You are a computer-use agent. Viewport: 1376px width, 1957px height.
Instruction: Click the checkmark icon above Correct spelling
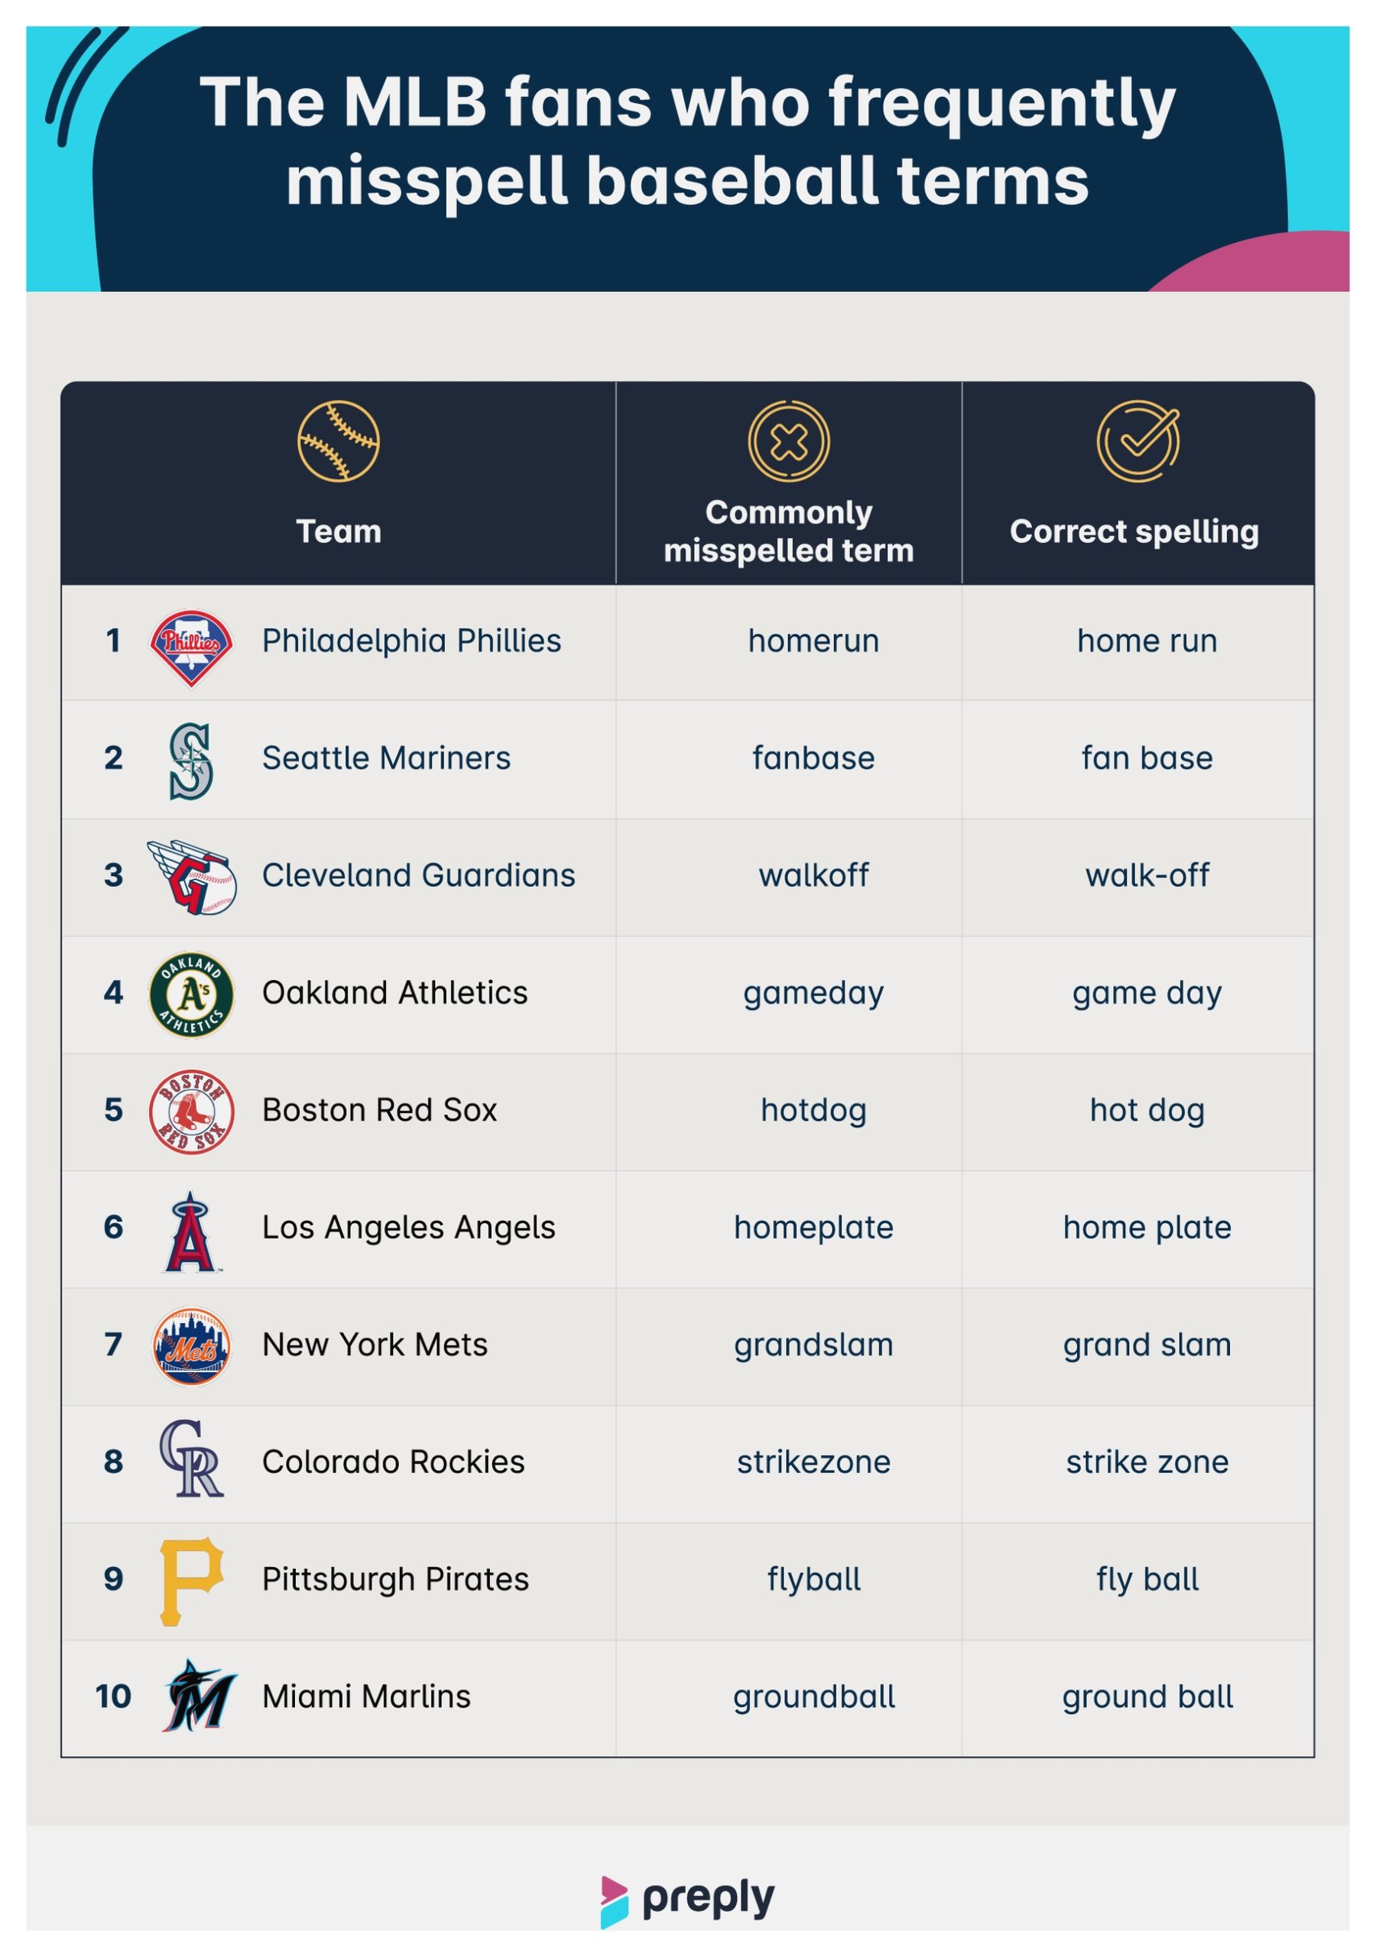click(x=1138, y=440)
